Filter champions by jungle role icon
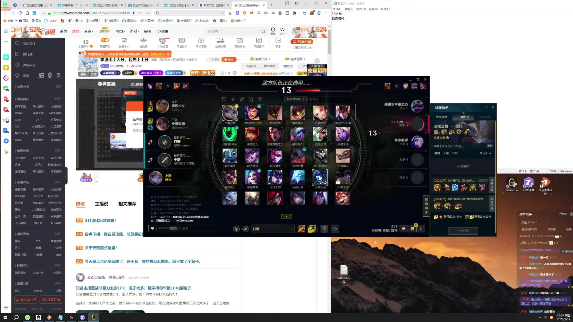Viewport: 573px width, 322px height. tap(233, 99)
